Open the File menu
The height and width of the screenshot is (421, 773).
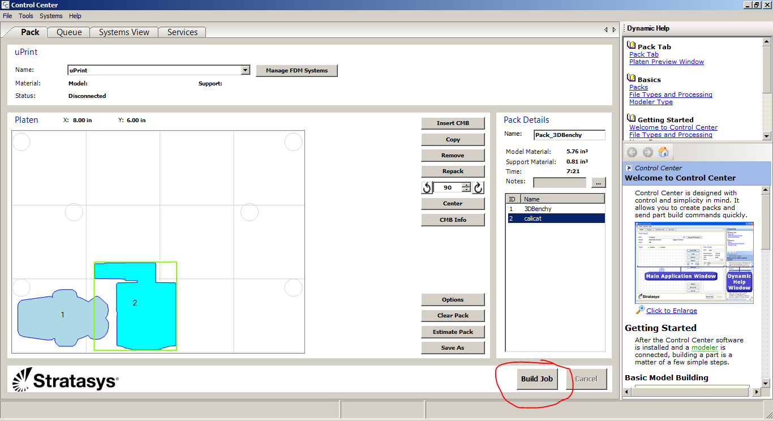coord(7,16)
